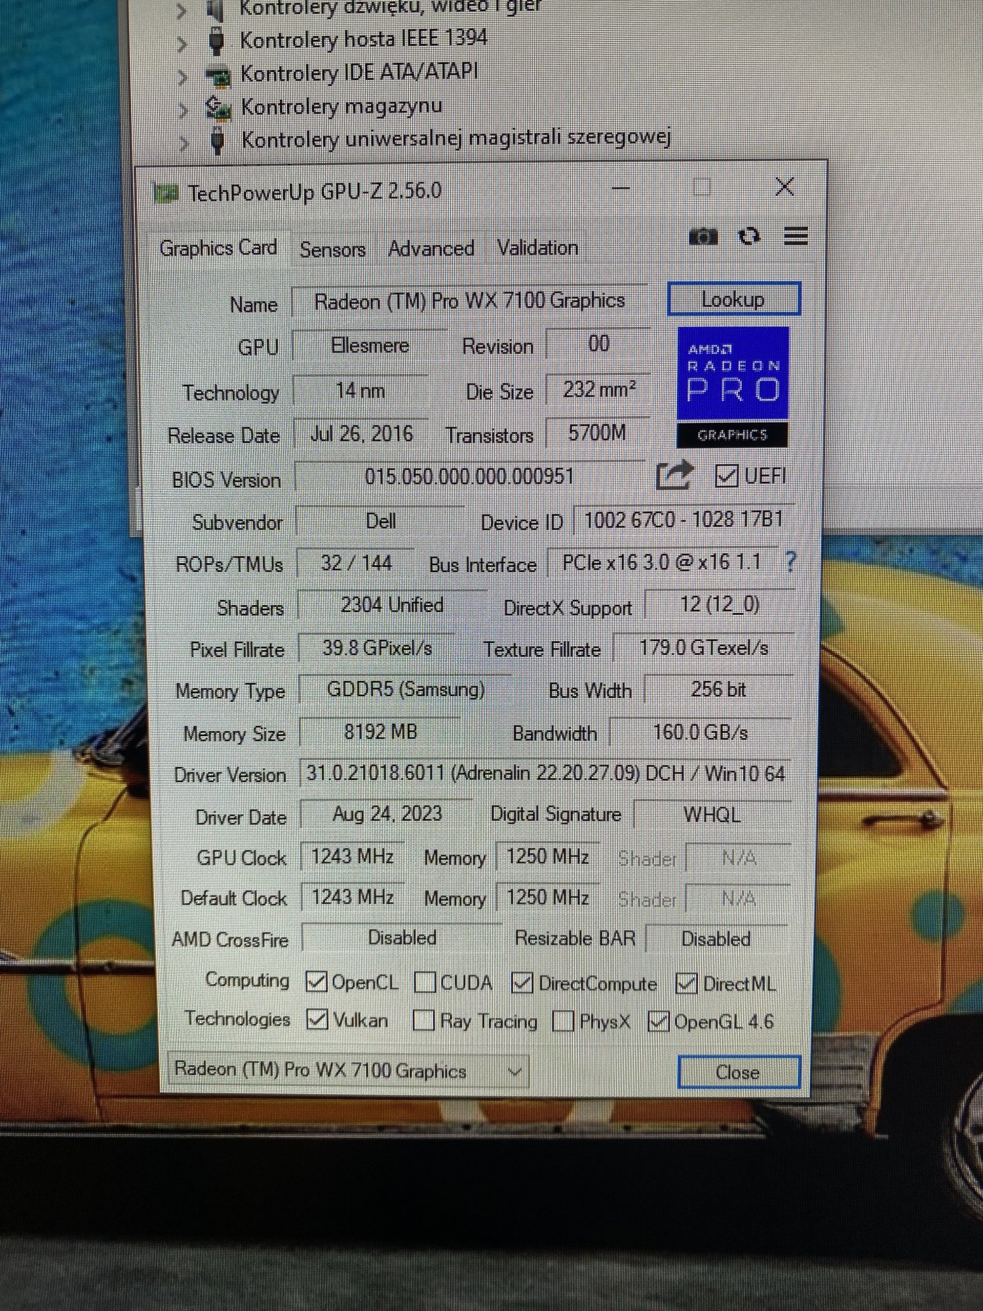Image resolution: width=983 pixels, height=1311 pixels.
Task: Expand Kontrolery magazynu node
Action: click(183, 109)
